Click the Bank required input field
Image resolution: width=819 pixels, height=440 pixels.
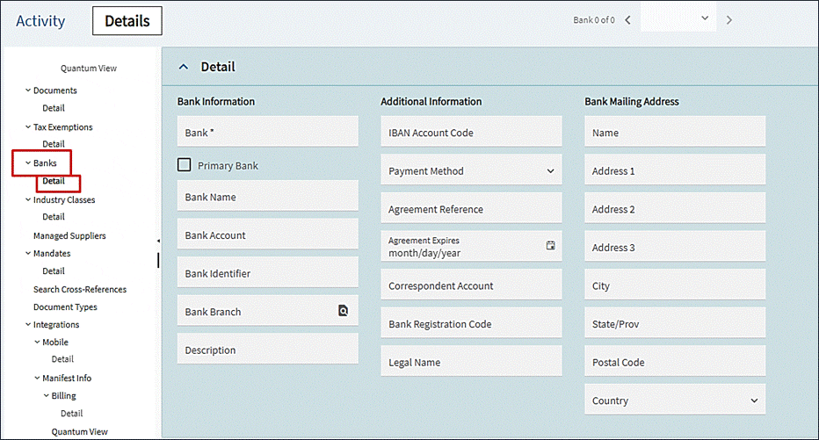point(268,132)
